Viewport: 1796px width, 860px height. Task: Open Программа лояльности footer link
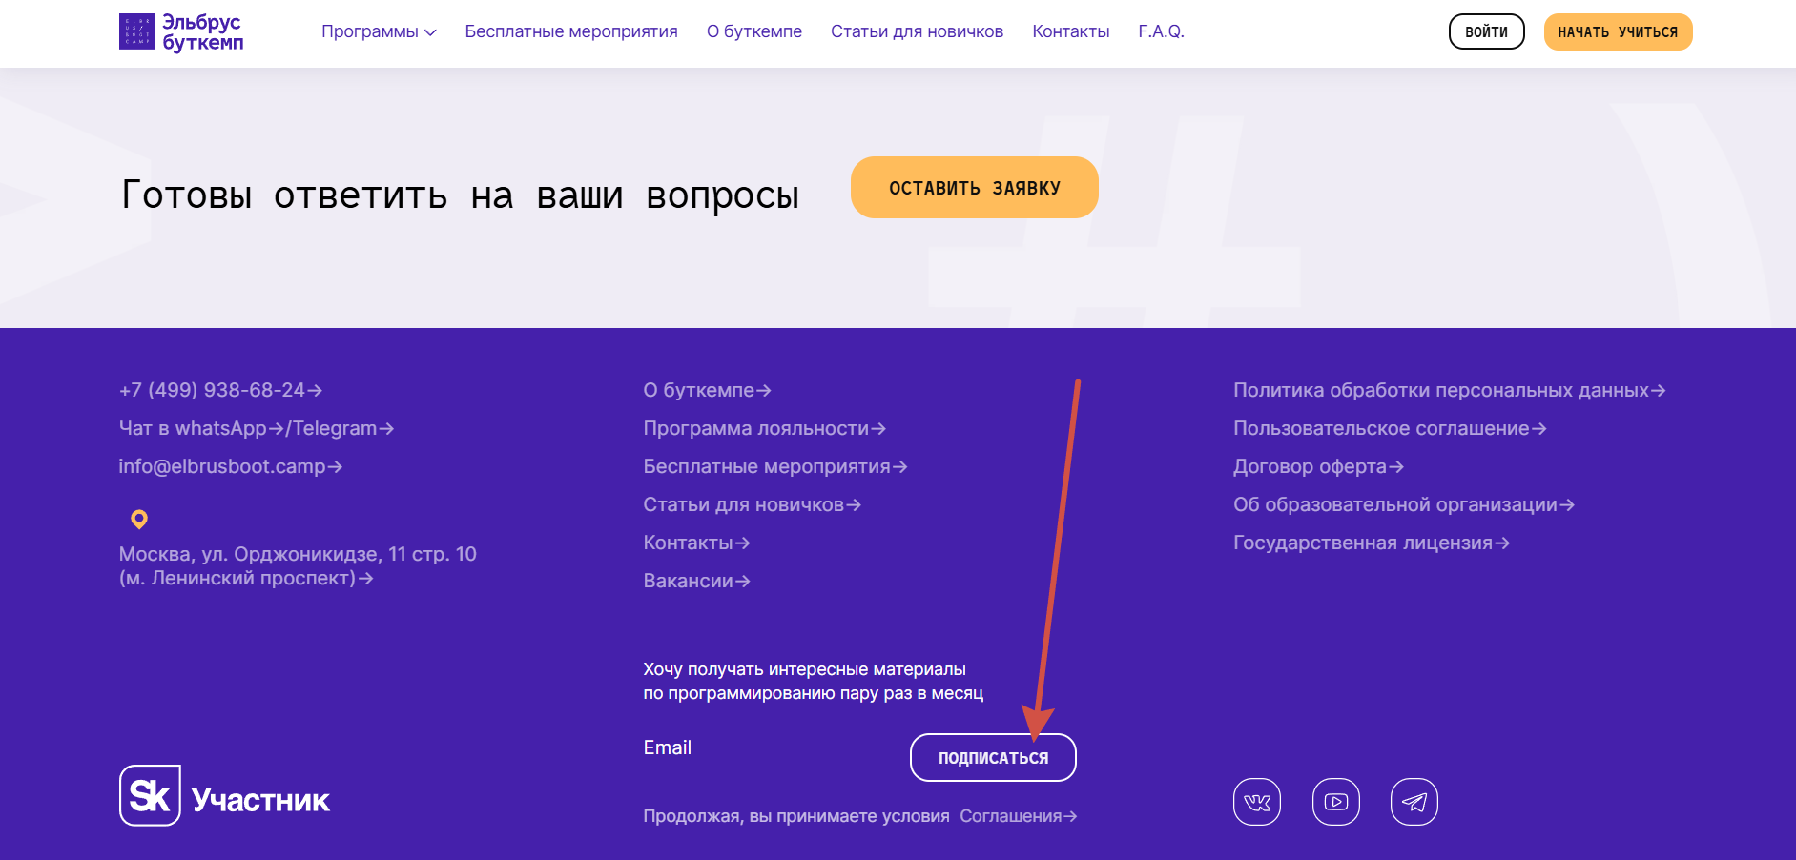[x=764, y=428]
